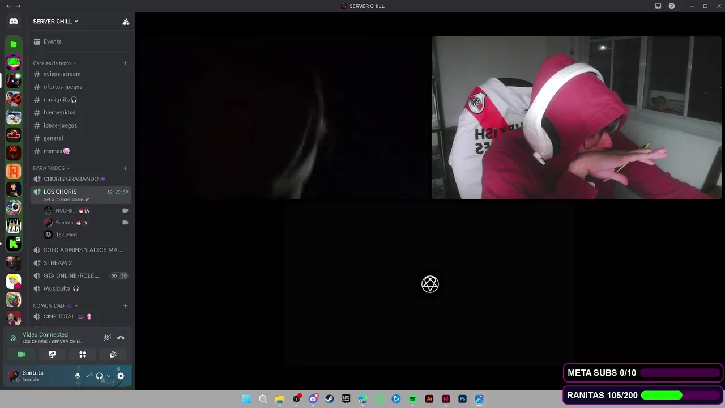This screenshot has height=408, width=725.
Task: Go forward with the right arrow
Action: (18, 6)
